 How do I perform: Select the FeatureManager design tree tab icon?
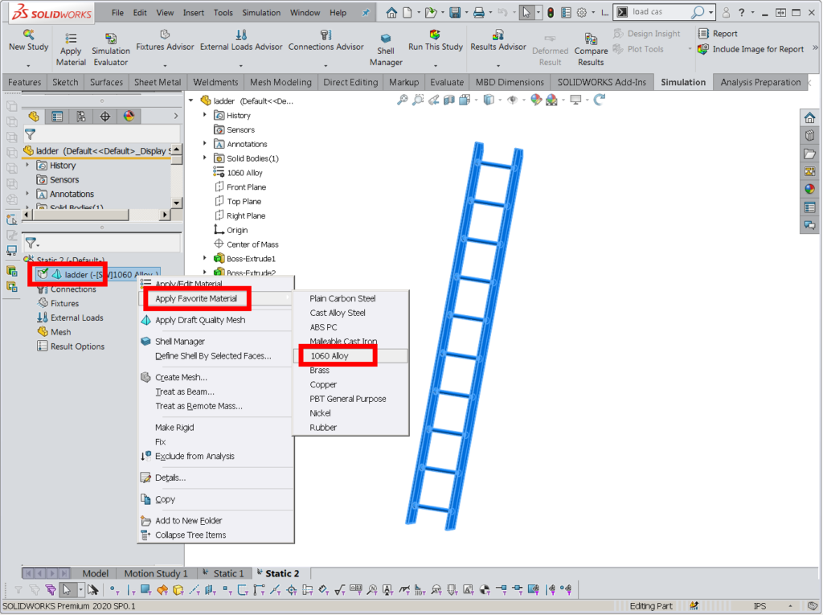pyautogui.click(x=34, y=117)
